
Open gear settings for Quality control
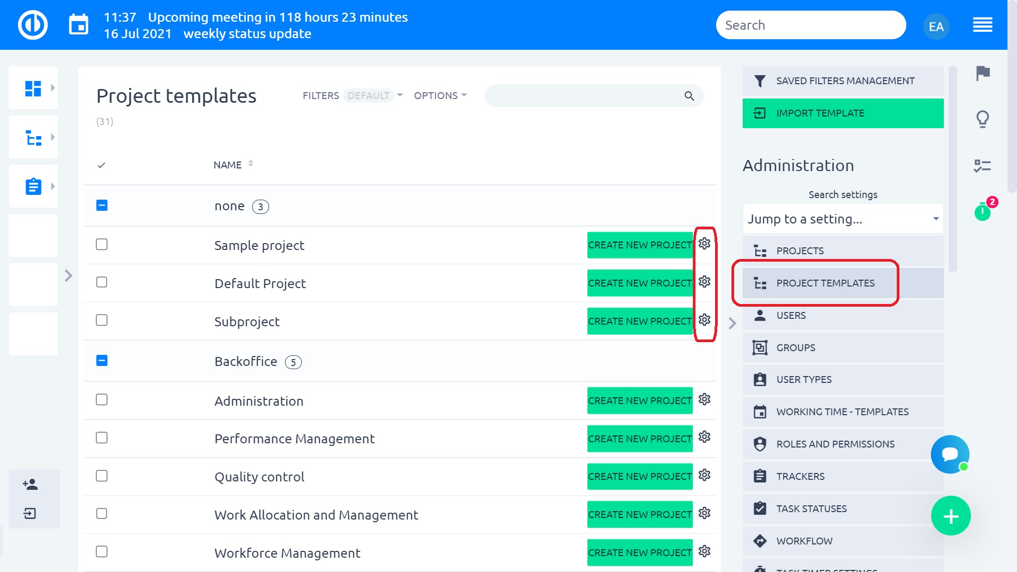[x=704, y=475]
